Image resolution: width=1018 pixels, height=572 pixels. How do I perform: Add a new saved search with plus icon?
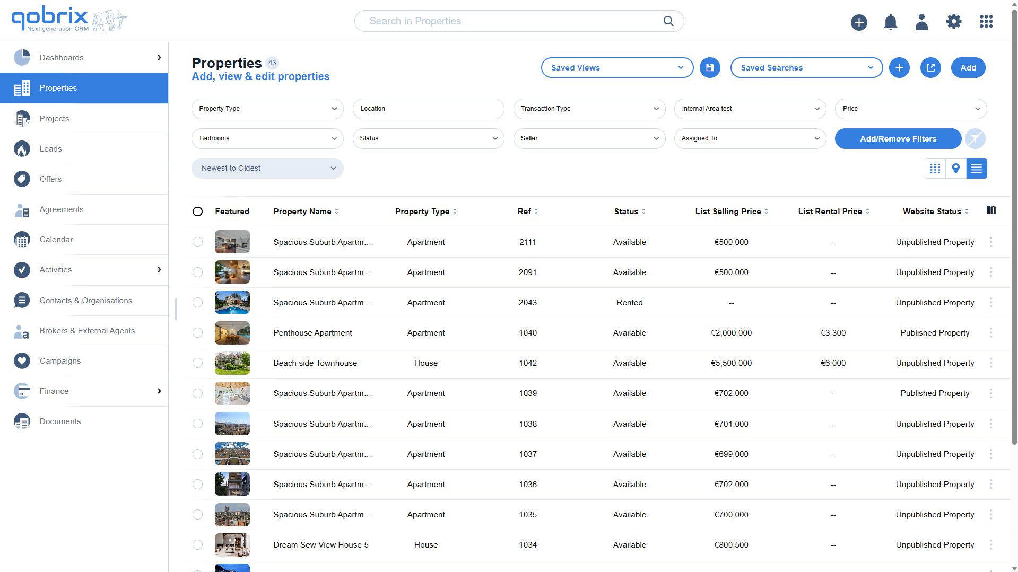coord(899,68)
